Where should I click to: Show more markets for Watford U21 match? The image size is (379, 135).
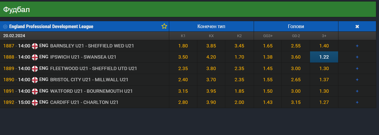[x=357, y=91]
